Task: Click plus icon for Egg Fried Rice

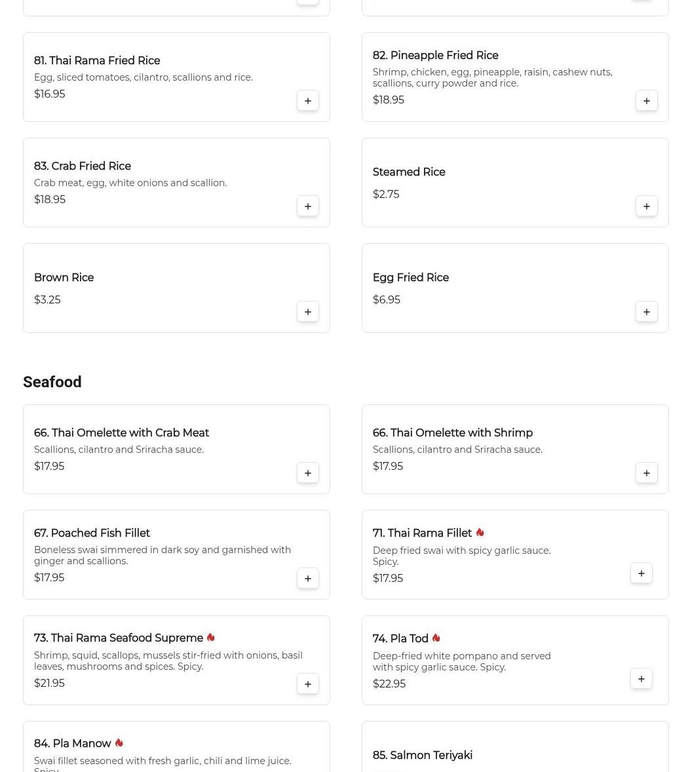Action: (647, 312)
